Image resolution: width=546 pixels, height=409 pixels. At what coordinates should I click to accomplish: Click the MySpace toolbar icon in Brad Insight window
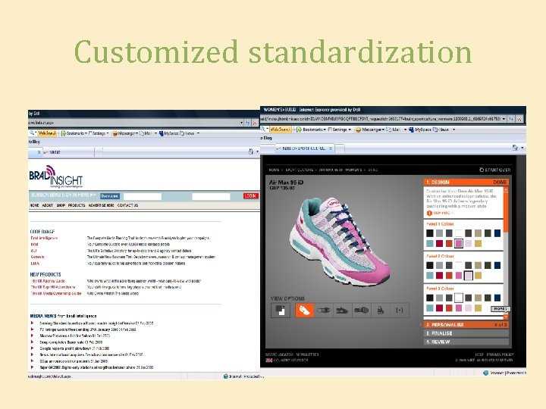pyautogui.click(x=162, y=133)
